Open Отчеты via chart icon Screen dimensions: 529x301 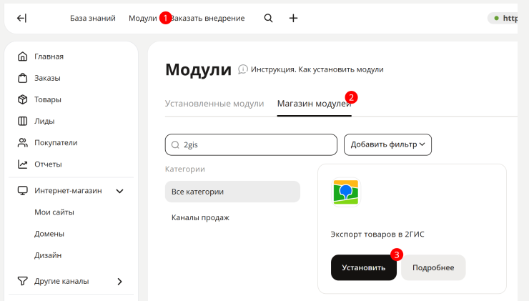click(23, 164)
